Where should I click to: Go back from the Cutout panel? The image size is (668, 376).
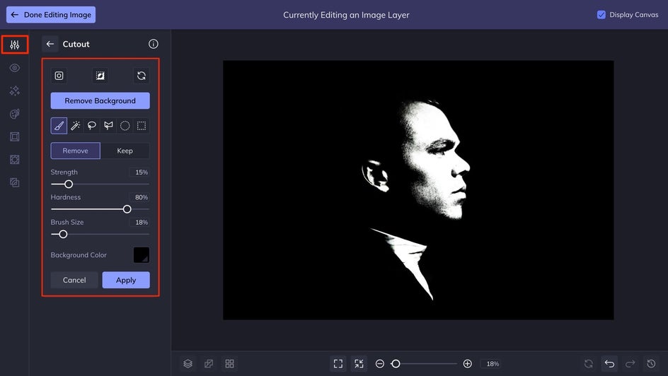[x=50, y=44]
